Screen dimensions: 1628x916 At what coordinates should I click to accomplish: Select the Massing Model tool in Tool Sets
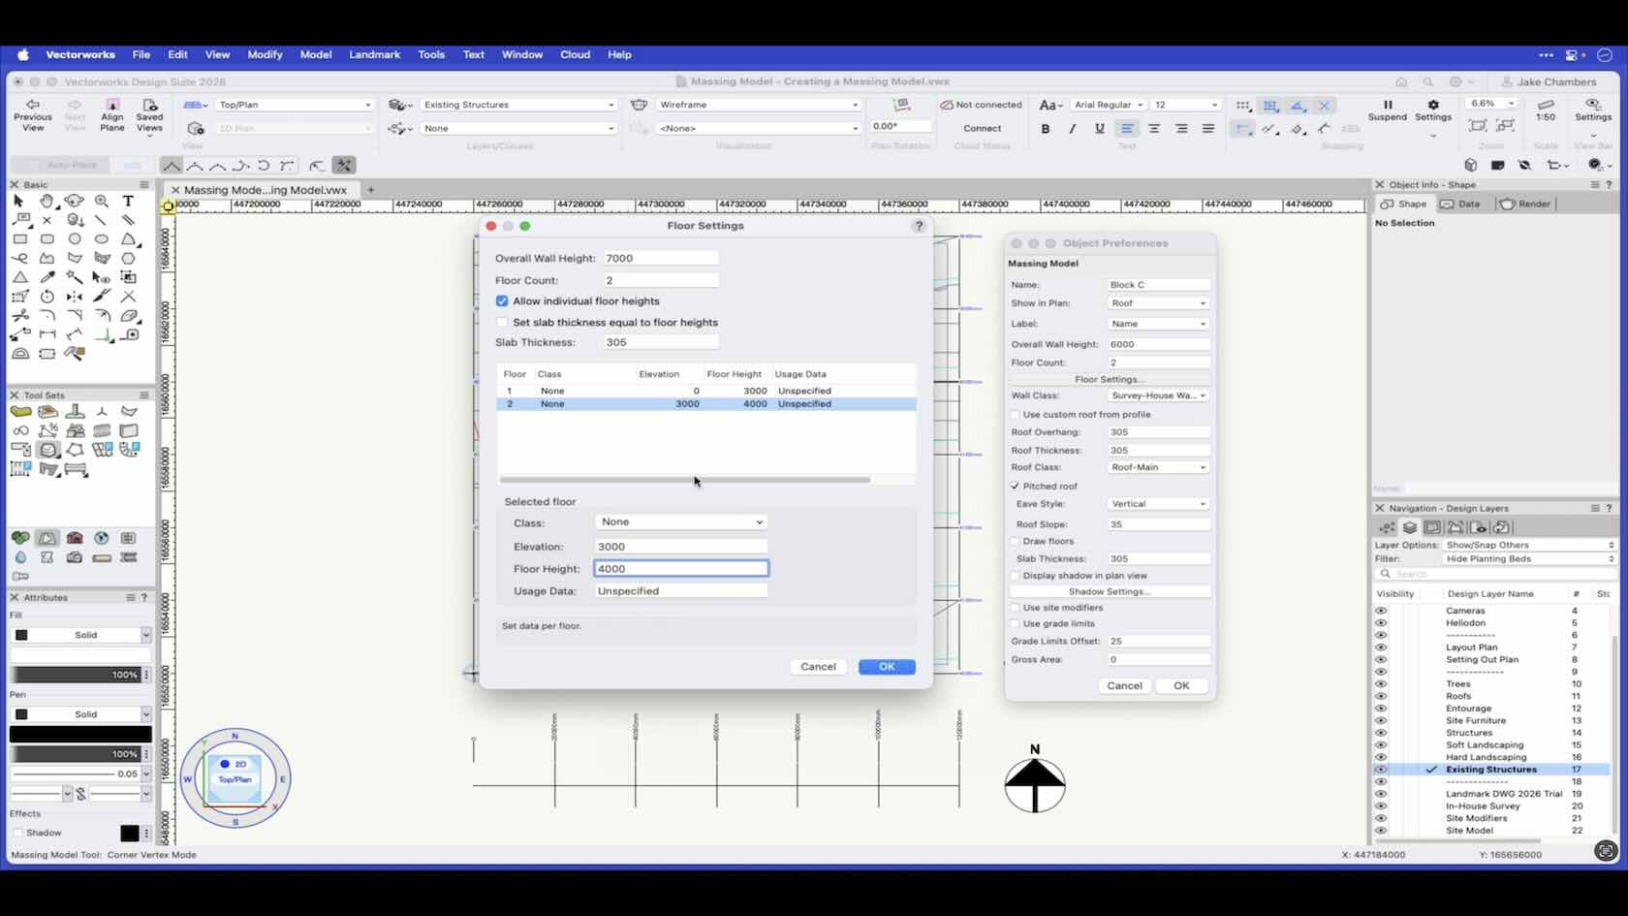tap(47, 450)
